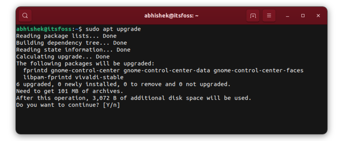Viewport: 341px width, 141px height.
Task: Click the 'Reading package lists... Done' line
Action: tap(66, 36)
